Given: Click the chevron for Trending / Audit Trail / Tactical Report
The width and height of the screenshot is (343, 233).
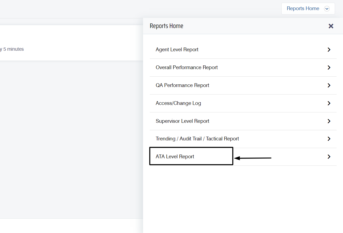Looking at the screenshot, I should [x=329, y=139].
